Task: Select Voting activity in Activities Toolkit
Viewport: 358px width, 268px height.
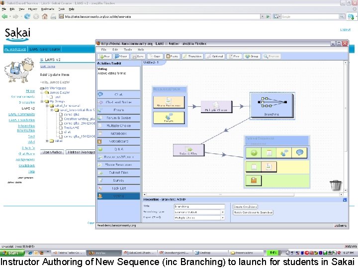Action: tap(118, 196)
